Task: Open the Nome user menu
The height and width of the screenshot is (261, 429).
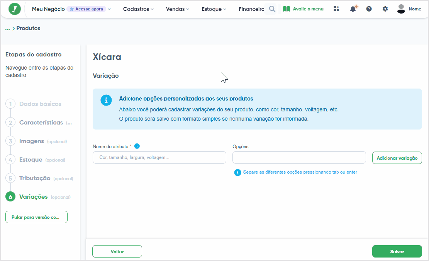Action: click(415, 9)
